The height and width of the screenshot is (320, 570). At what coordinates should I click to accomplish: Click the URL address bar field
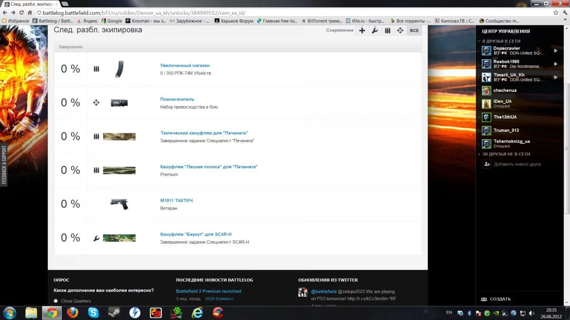point(285,13)
